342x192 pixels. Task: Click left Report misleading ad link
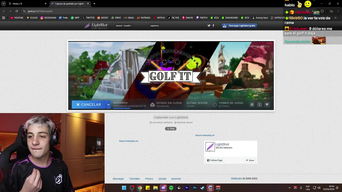coord(129,141)
